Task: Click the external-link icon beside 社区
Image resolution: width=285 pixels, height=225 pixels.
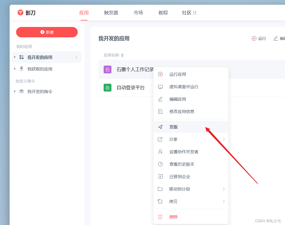Action: click(195, 13)
